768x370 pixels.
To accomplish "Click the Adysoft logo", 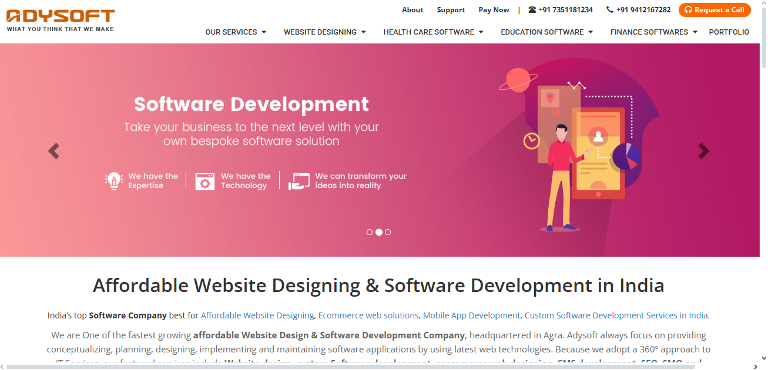I will tap(61, 19).
